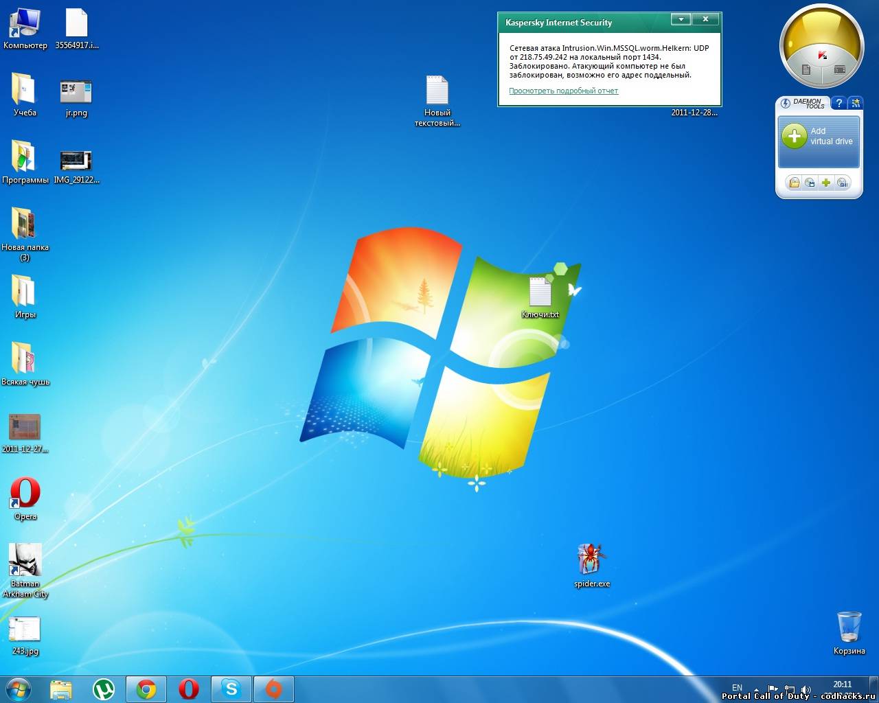Screen dimensions: 879x703
Task: Open the network tray icon
Action: point(790,689)
